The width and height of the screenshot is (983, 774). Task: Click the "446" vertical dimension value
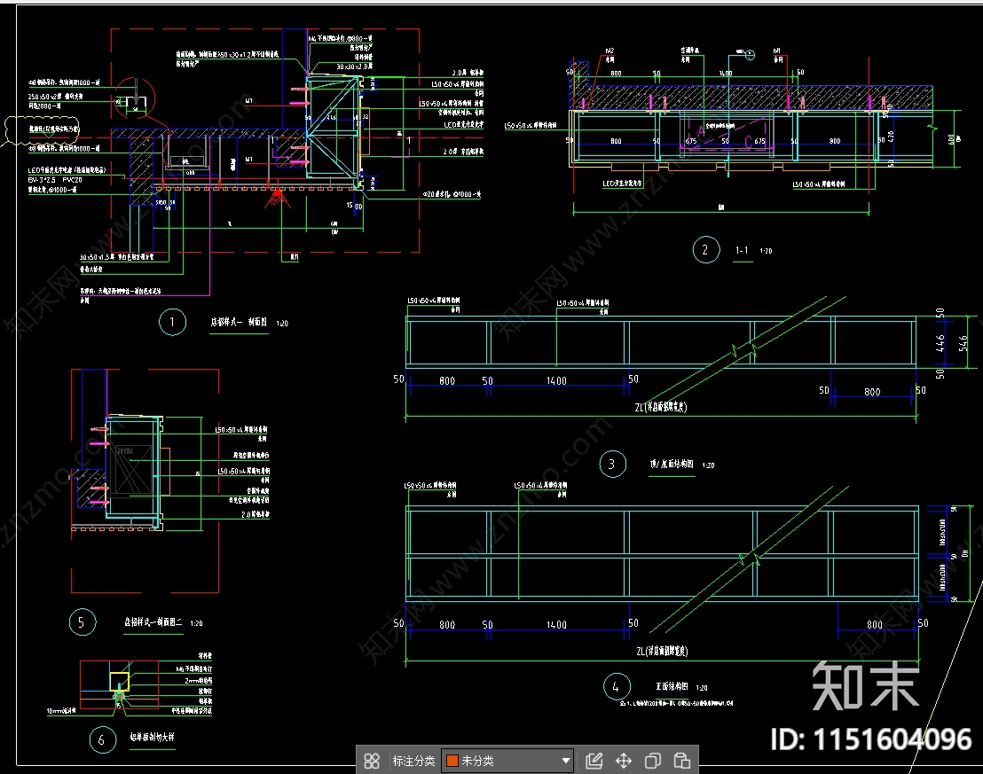(x=940, y=343)
